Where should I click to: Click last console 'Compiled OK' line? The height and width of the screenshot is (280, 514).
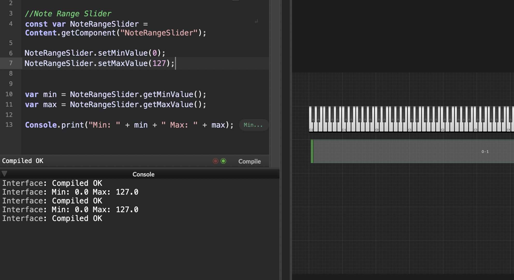click(52, 218)
